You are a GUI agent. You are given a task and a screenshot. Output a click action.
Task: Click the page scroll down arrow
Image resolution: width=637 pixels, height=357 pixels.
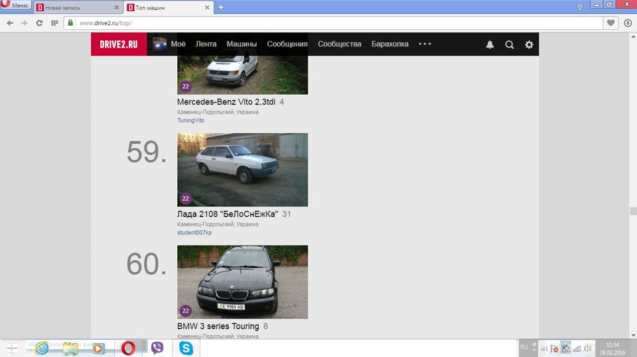633,335
